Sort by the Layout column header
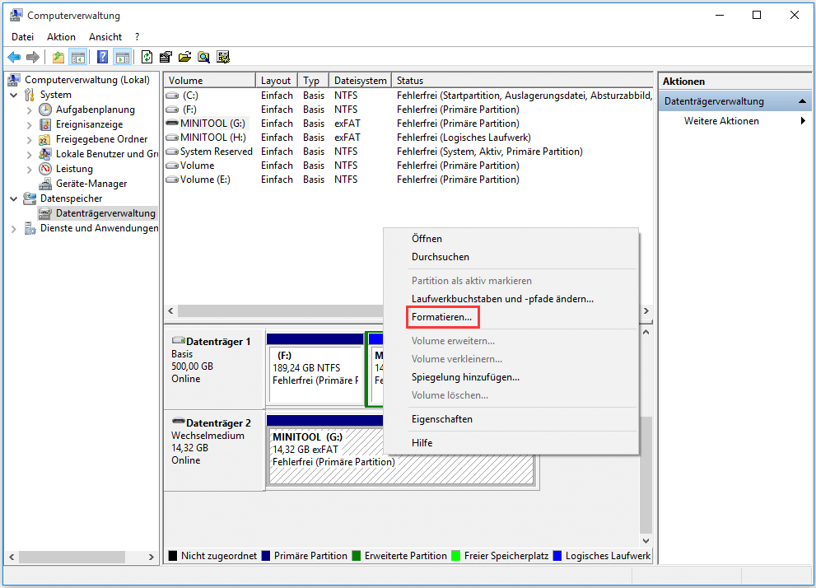Viewport: 816px width, 588px height. pyautogui.click(x=277, y=81)
